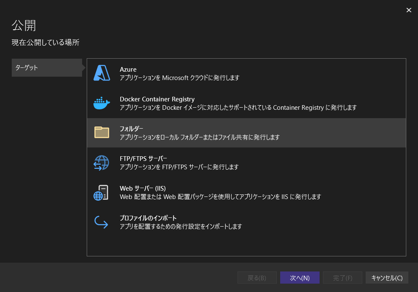The height and width of the screenshot is (292, 418).
Task: Click the Web server IIS icon
Action: coord(101,193)
